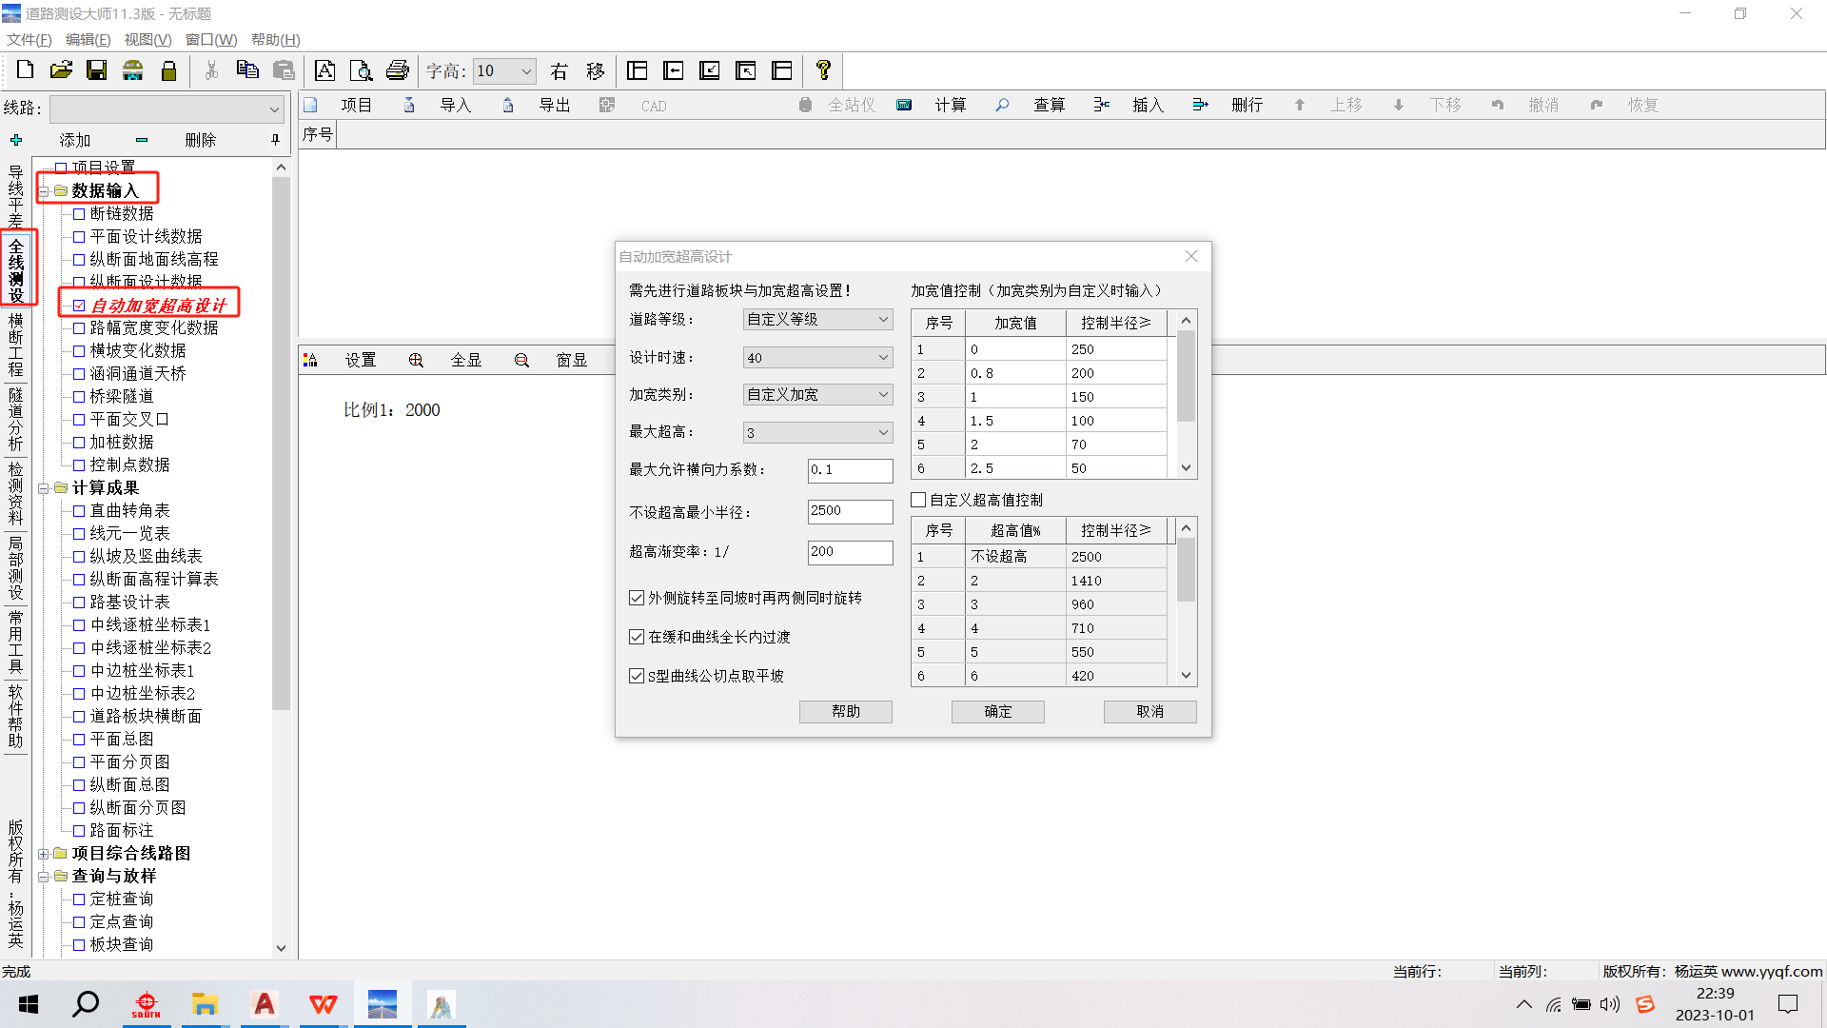Click the 确定 button in dialog

pos(997,711)
